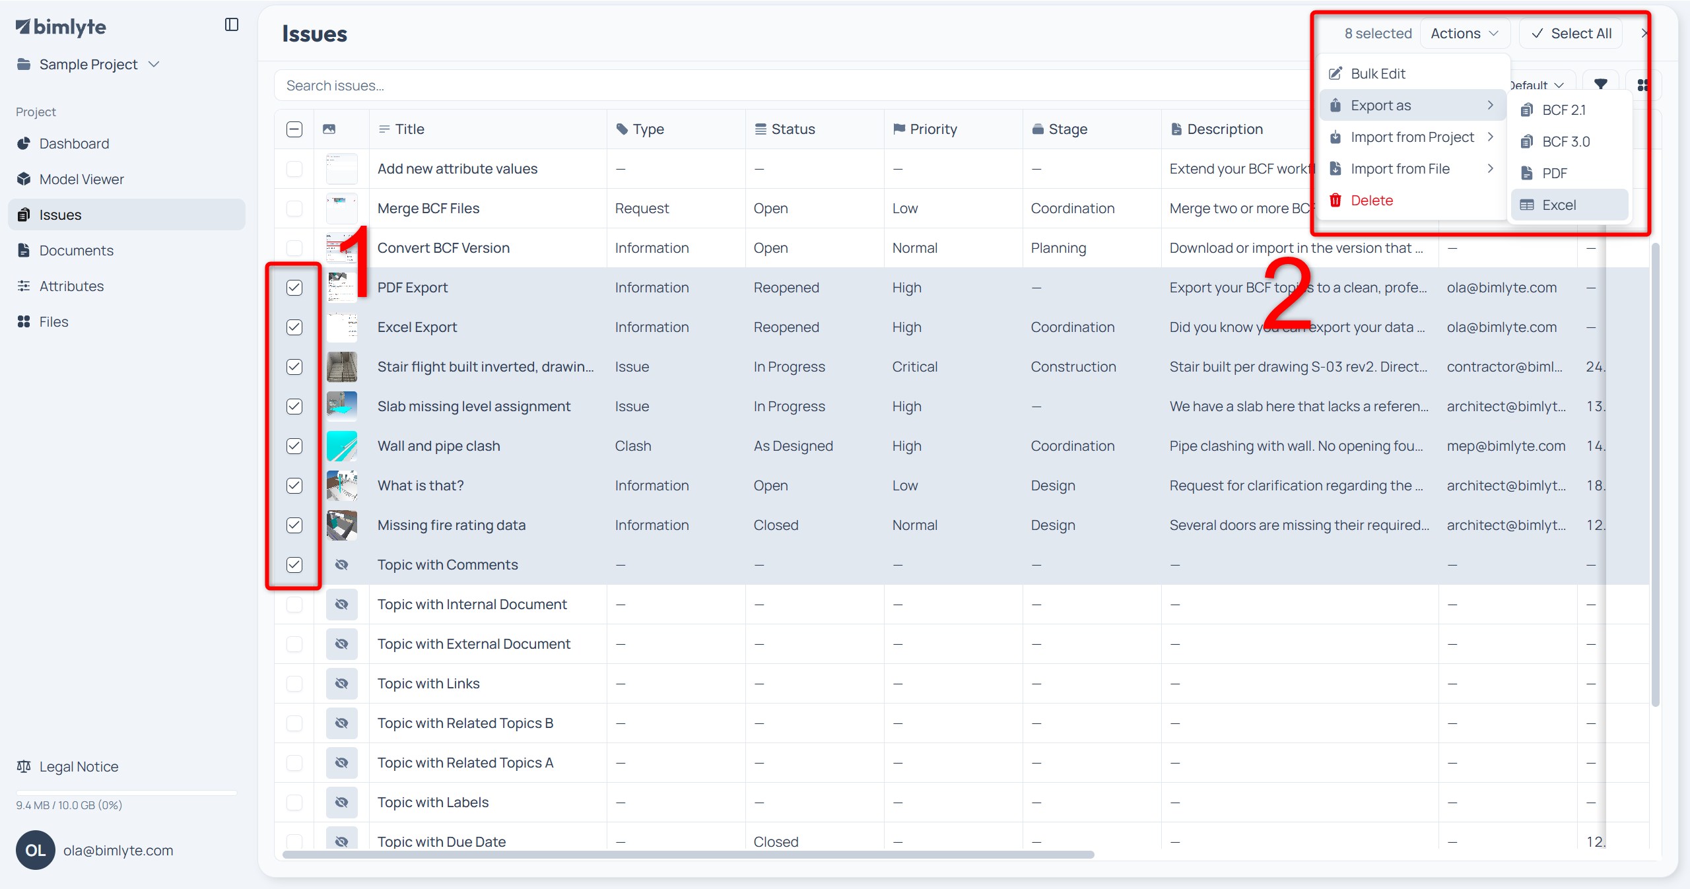Screen dimensions: 1690x889
Task: Open the Issues sidebar item
Action: 127,214
